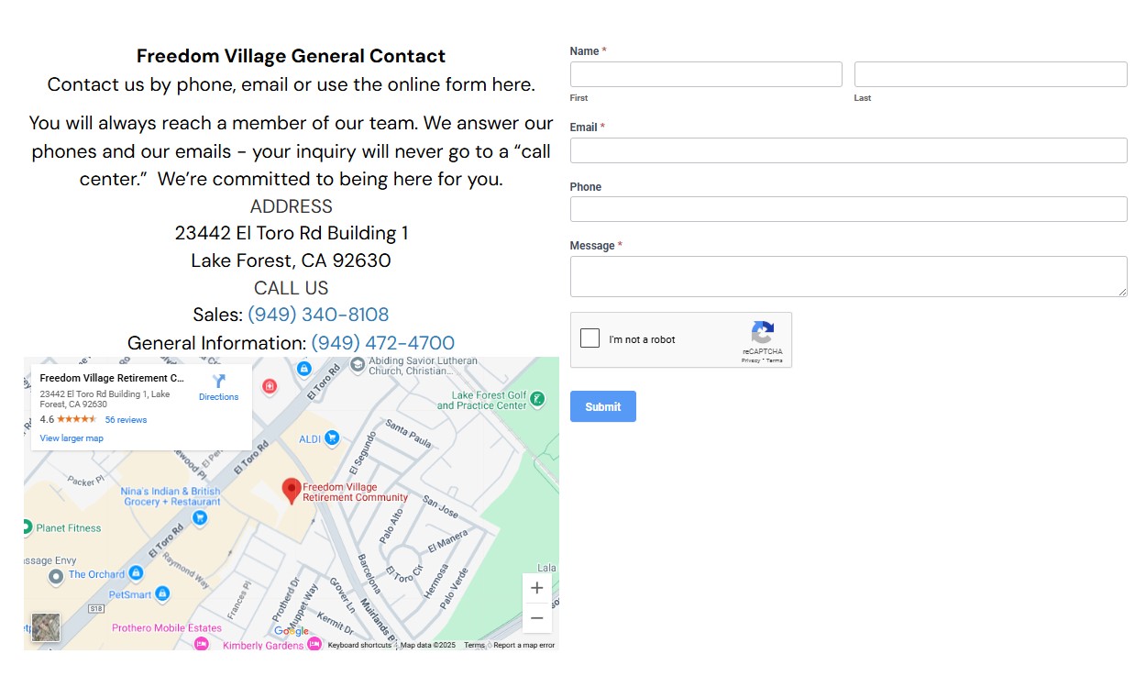This screenshot has height=676, width=1146.
Task: Zoom out using the minus icon
Action: 537,618
